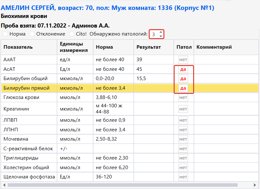
Task: Select the Отклонение radio button
Action: (x=32, y=34)
